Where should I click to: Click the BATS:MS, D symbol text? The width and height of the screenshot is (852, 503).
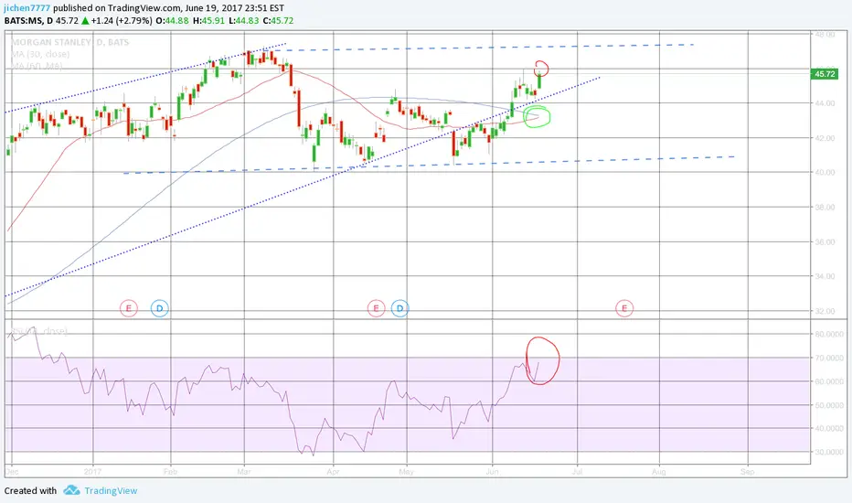[29, 21]
